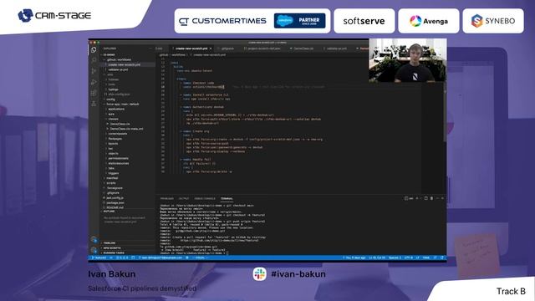Expand the manifest folder

tap(112, 178)
